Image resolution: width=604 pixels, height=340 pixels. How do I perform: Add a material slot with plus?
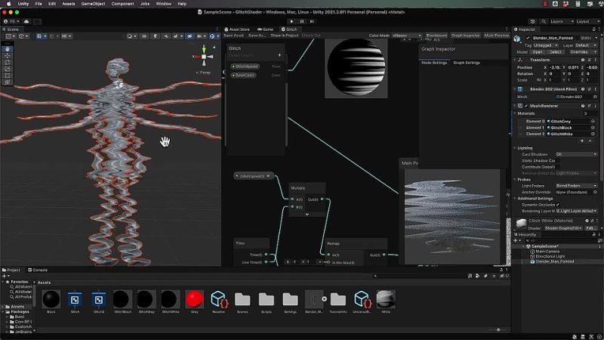coord(582,141)
